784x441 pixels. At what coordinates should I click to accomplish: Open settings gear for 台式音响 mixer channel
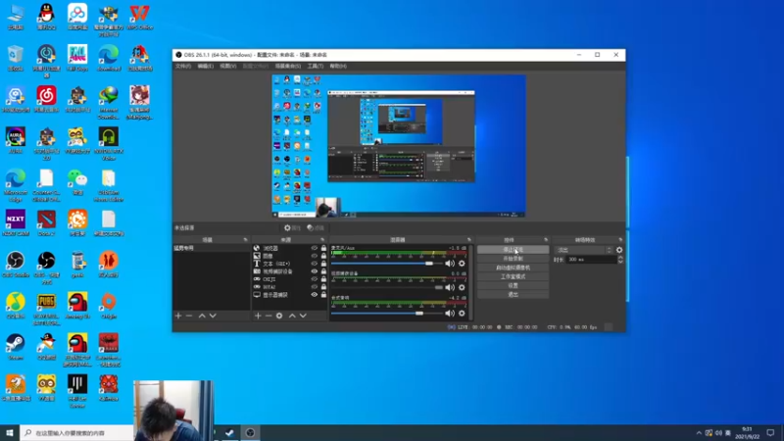coord(462,314)
